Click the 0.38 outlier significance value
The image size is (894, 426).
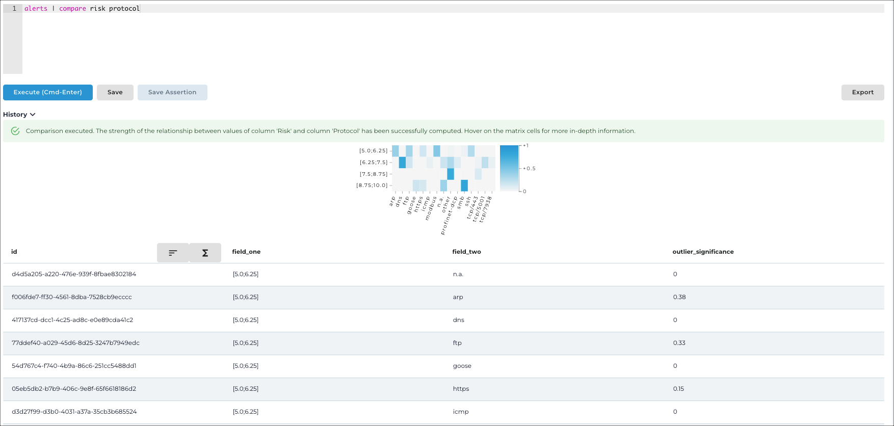pos(679,297)
